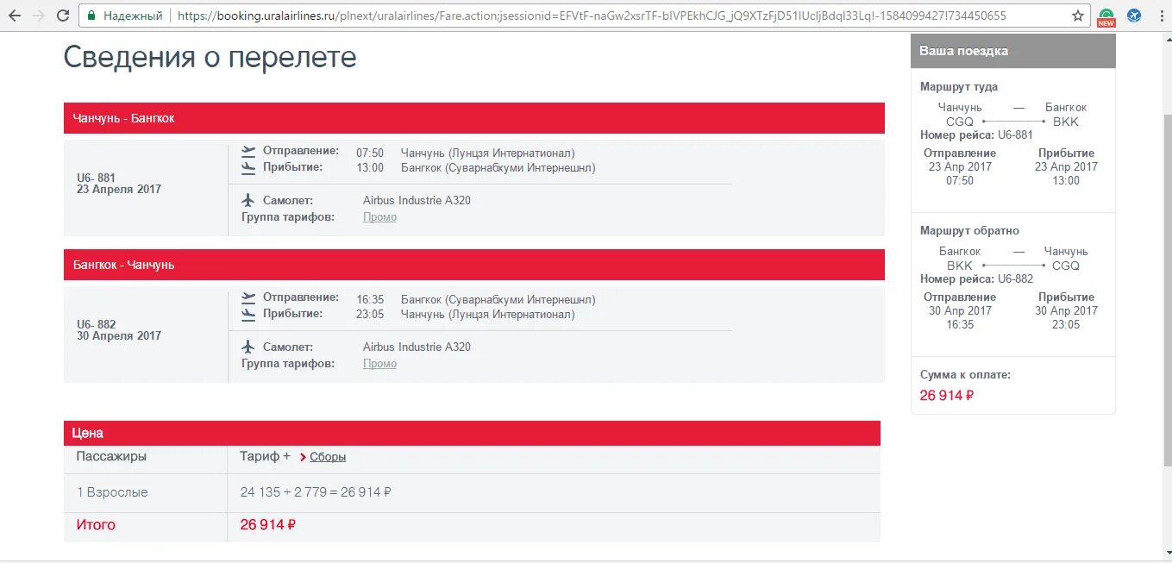The width and height of the screenshot is (1172, 563).
Task: Click the Цена red section header
Action: click(x=472, y=433)
